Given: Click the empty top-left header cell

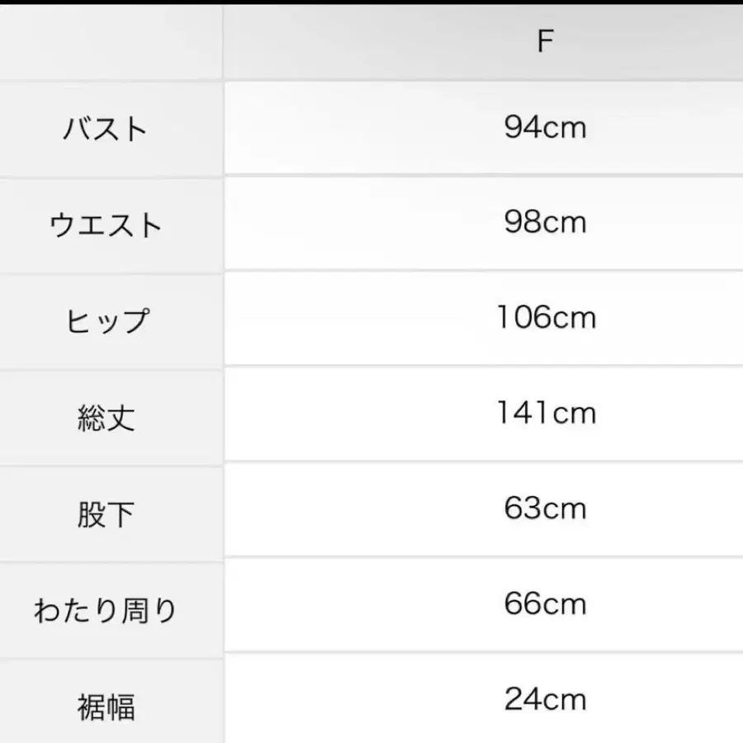Looking at the screenshot, I should [x=111, y=43].
